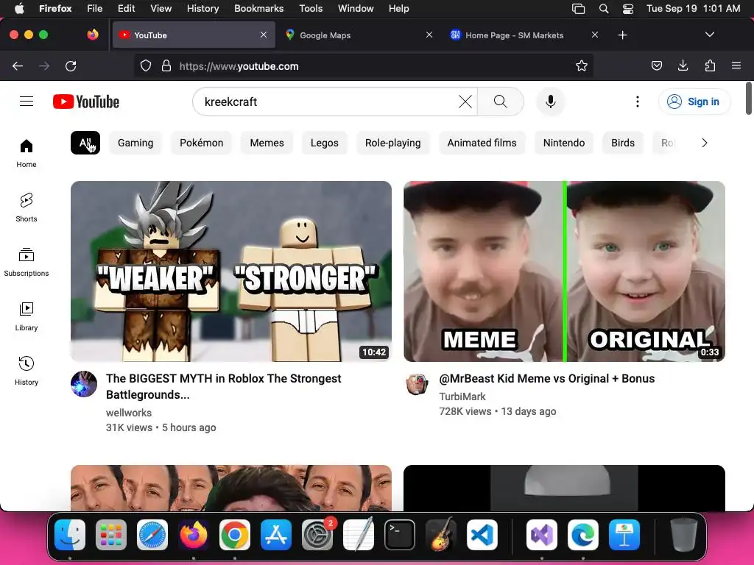Viewport: 754px width, 565px height.
Task: Open the Apple menu
Action: tap(18, 9)
